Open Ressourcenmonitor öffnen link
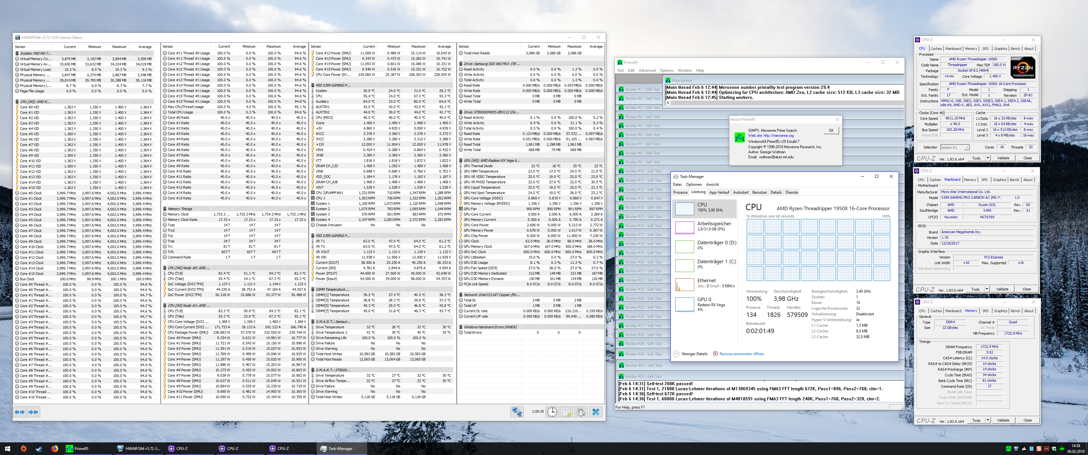This screenshot has height=455, width=1088. click(x=741, y=354)
